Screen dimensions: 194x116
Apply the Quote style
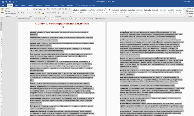point(155,11)
